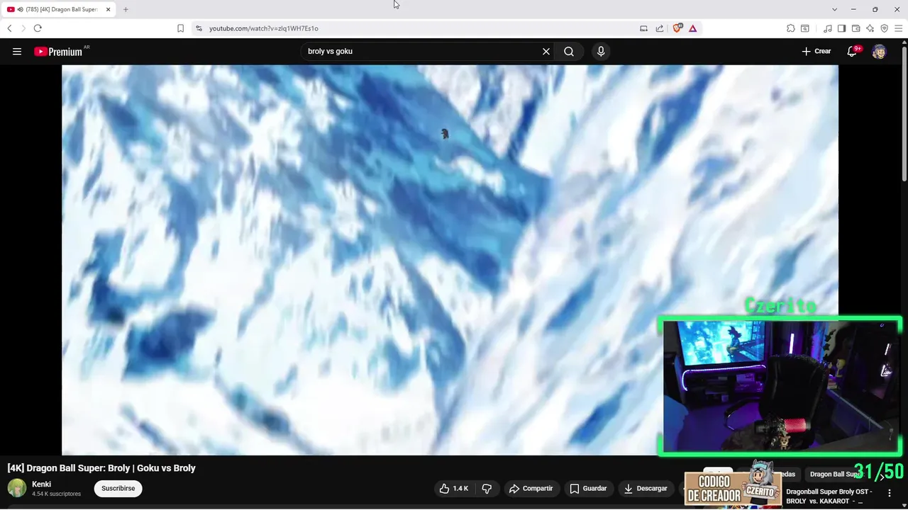
Task: Download video with Descargar button
Action: [646, 489]
